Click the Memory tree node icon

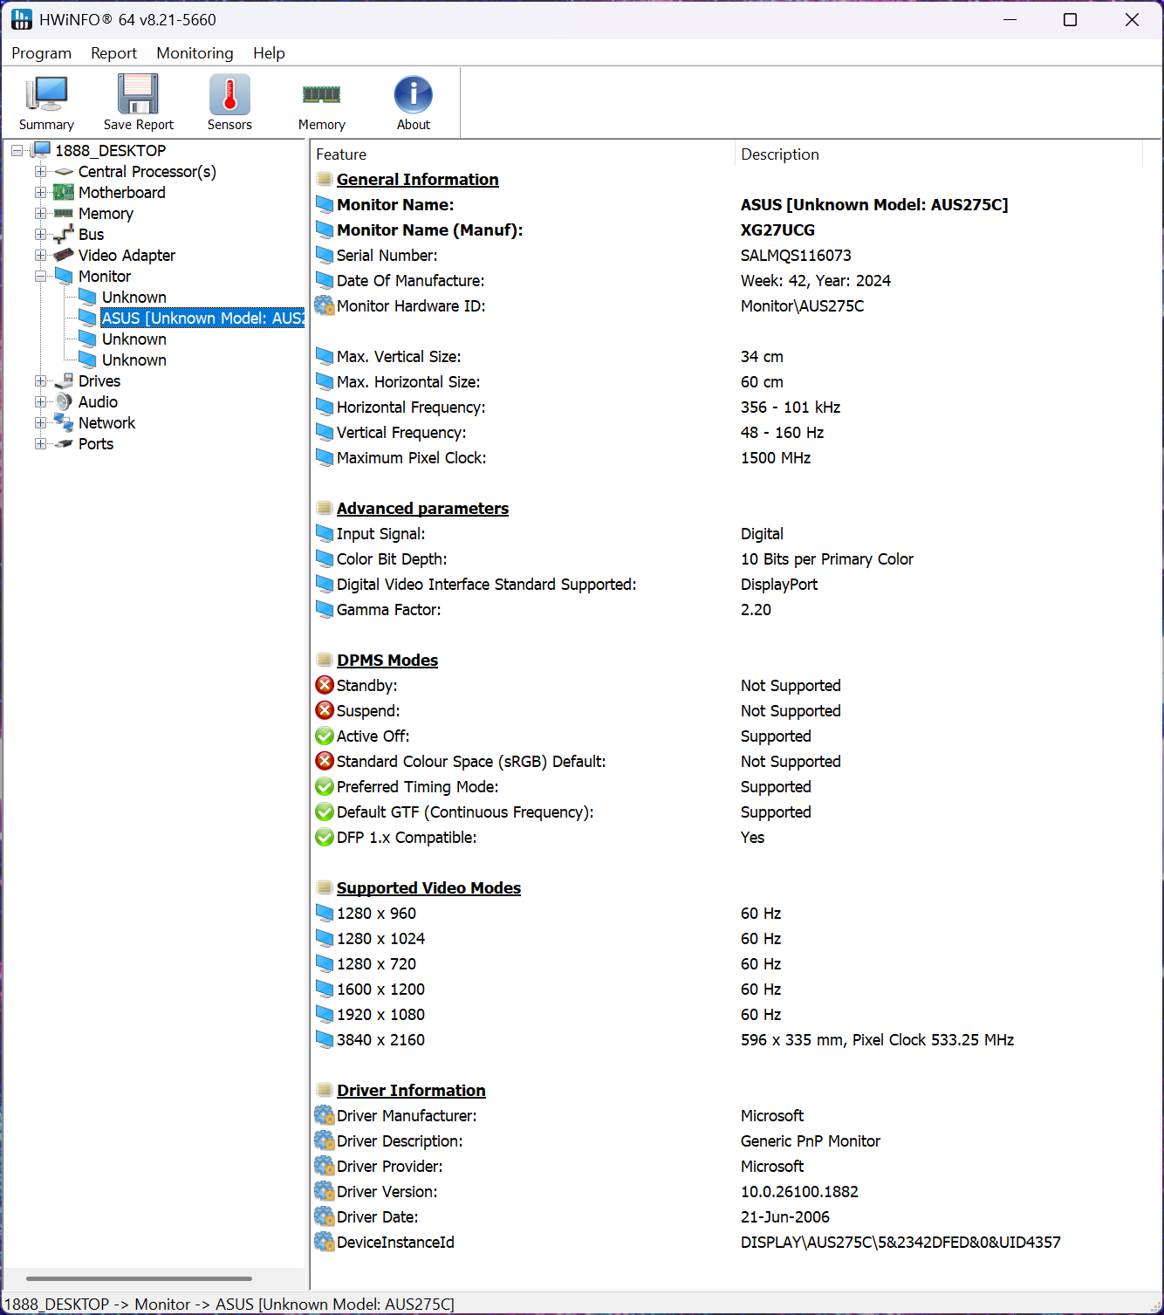click(64, 213)
